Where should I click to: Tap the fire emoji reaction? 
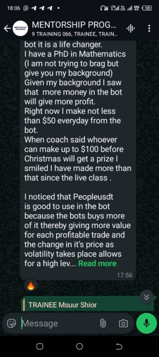[x=31, y=287]
